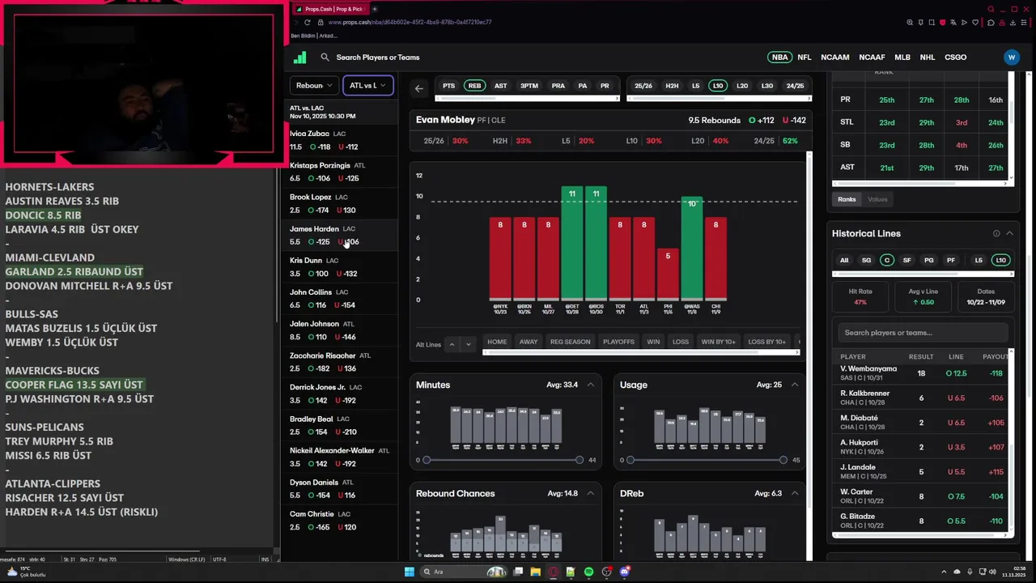This screenshot has width=1036, height=583.
Task: Click the back arrow button
Action: point(418,88)
